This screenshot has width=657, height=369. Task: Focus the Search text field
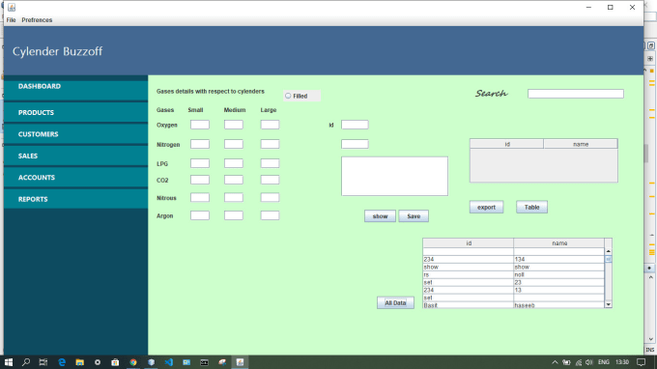tap(576, 94)
